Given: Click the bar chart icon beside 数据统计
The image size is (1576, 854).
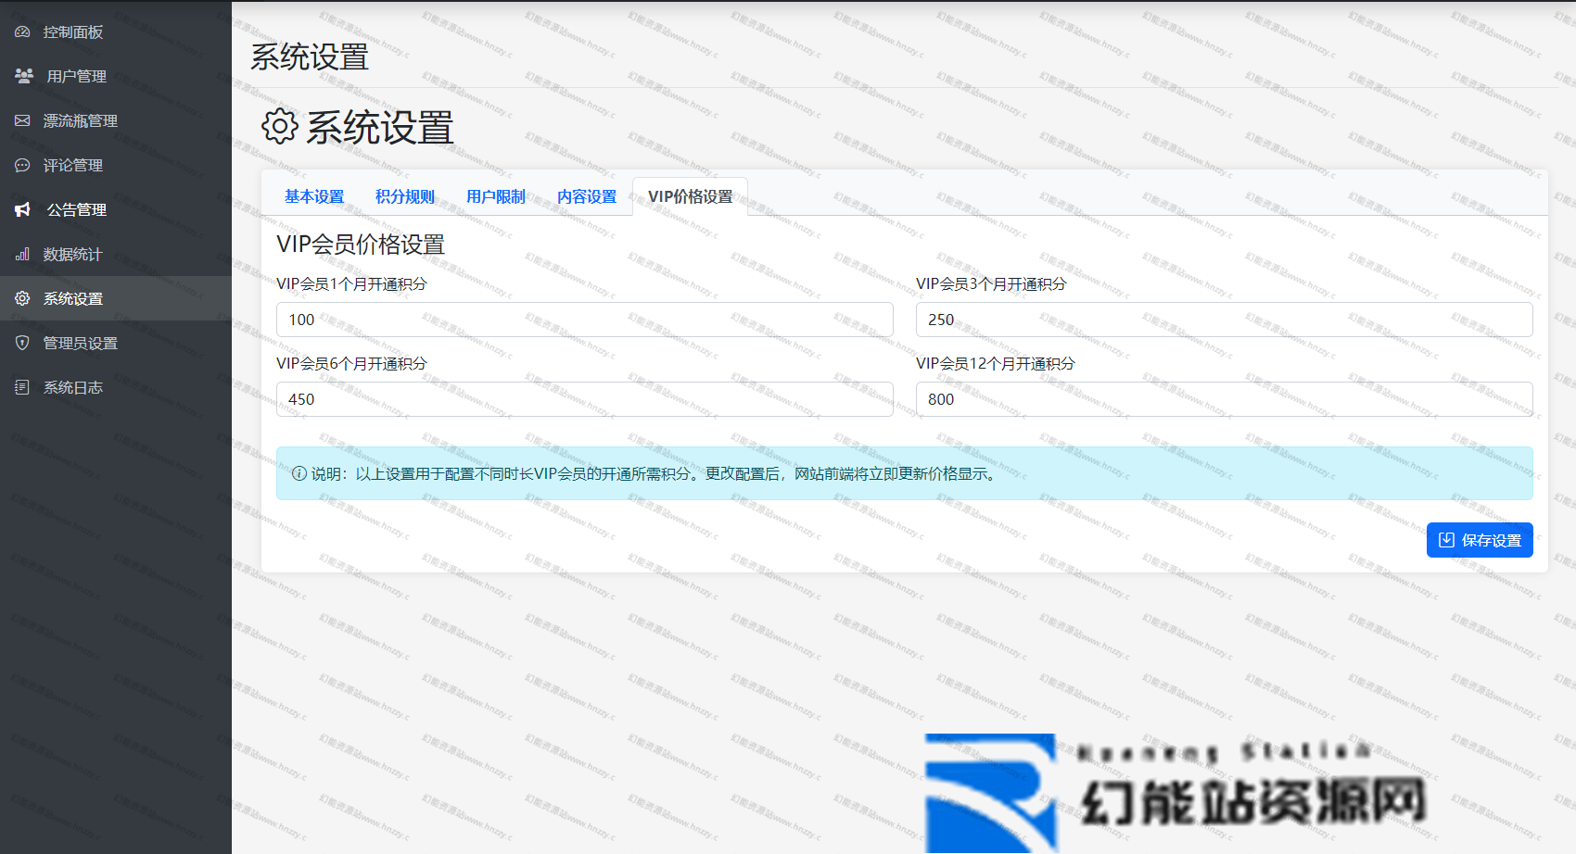Looking at the screenshot, I should point(22,254).
